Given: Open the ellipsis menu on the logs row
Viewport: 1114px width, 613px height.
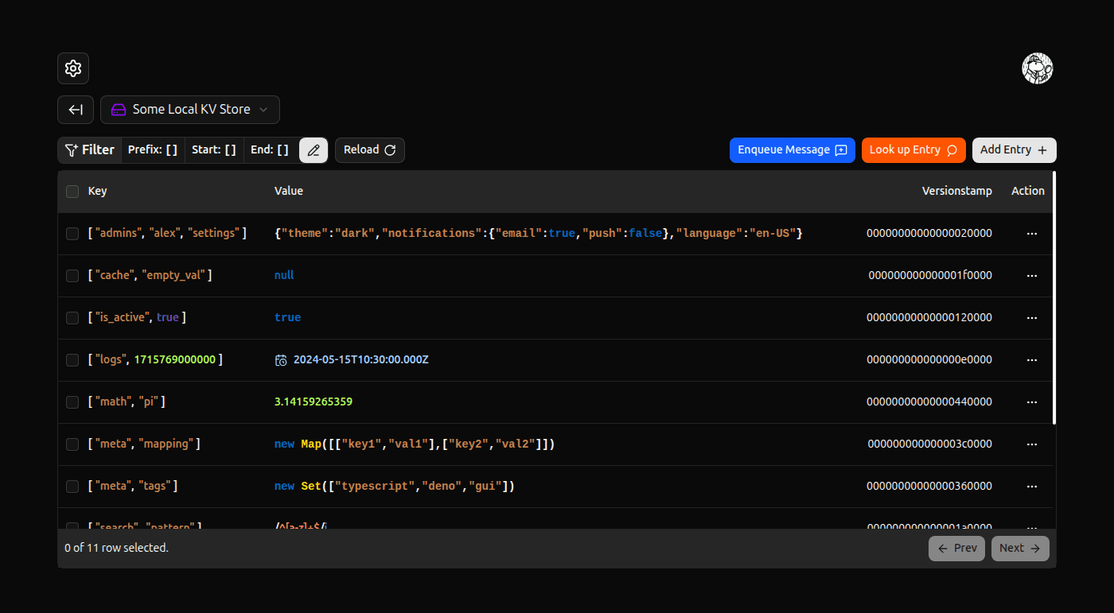Looking at the screenshot, I should pyautogui.click(x=1032, y=359).
